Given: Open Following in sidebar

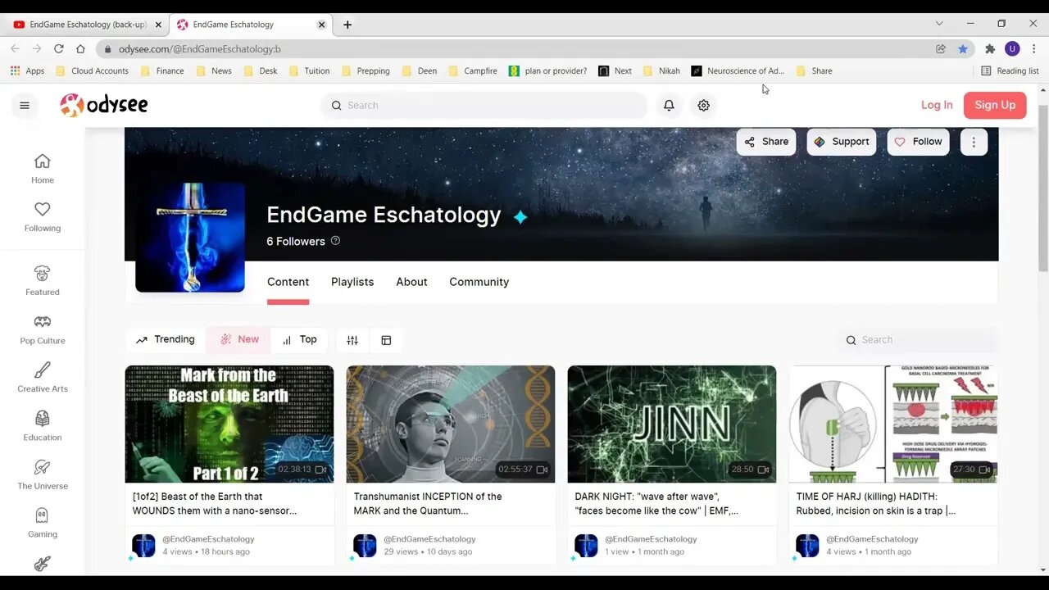Looking at the screenshot, I should (43, 217).
